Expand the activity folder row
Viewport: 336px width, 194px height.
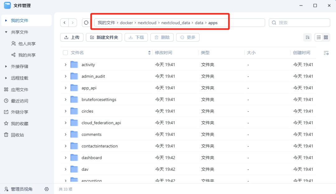click(x=66, y=65)
